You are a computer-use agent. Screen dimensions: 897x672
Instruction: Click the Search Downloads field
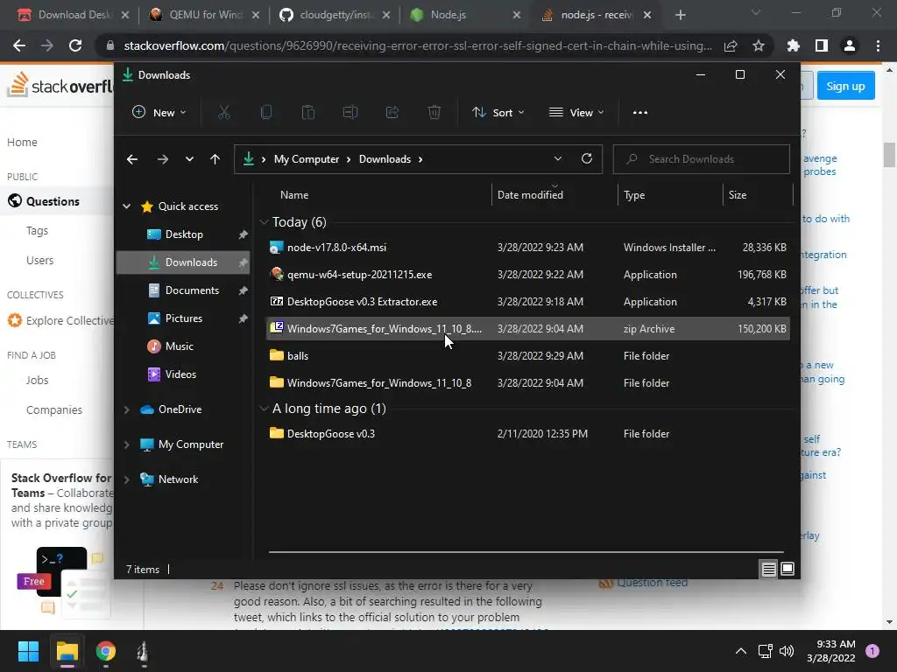[702, 159]
